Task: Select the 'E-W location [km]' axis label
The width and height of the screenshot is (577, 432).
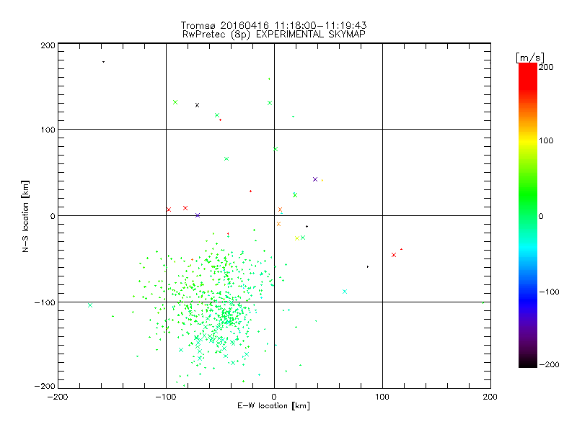Action: [x=273, y=405]
